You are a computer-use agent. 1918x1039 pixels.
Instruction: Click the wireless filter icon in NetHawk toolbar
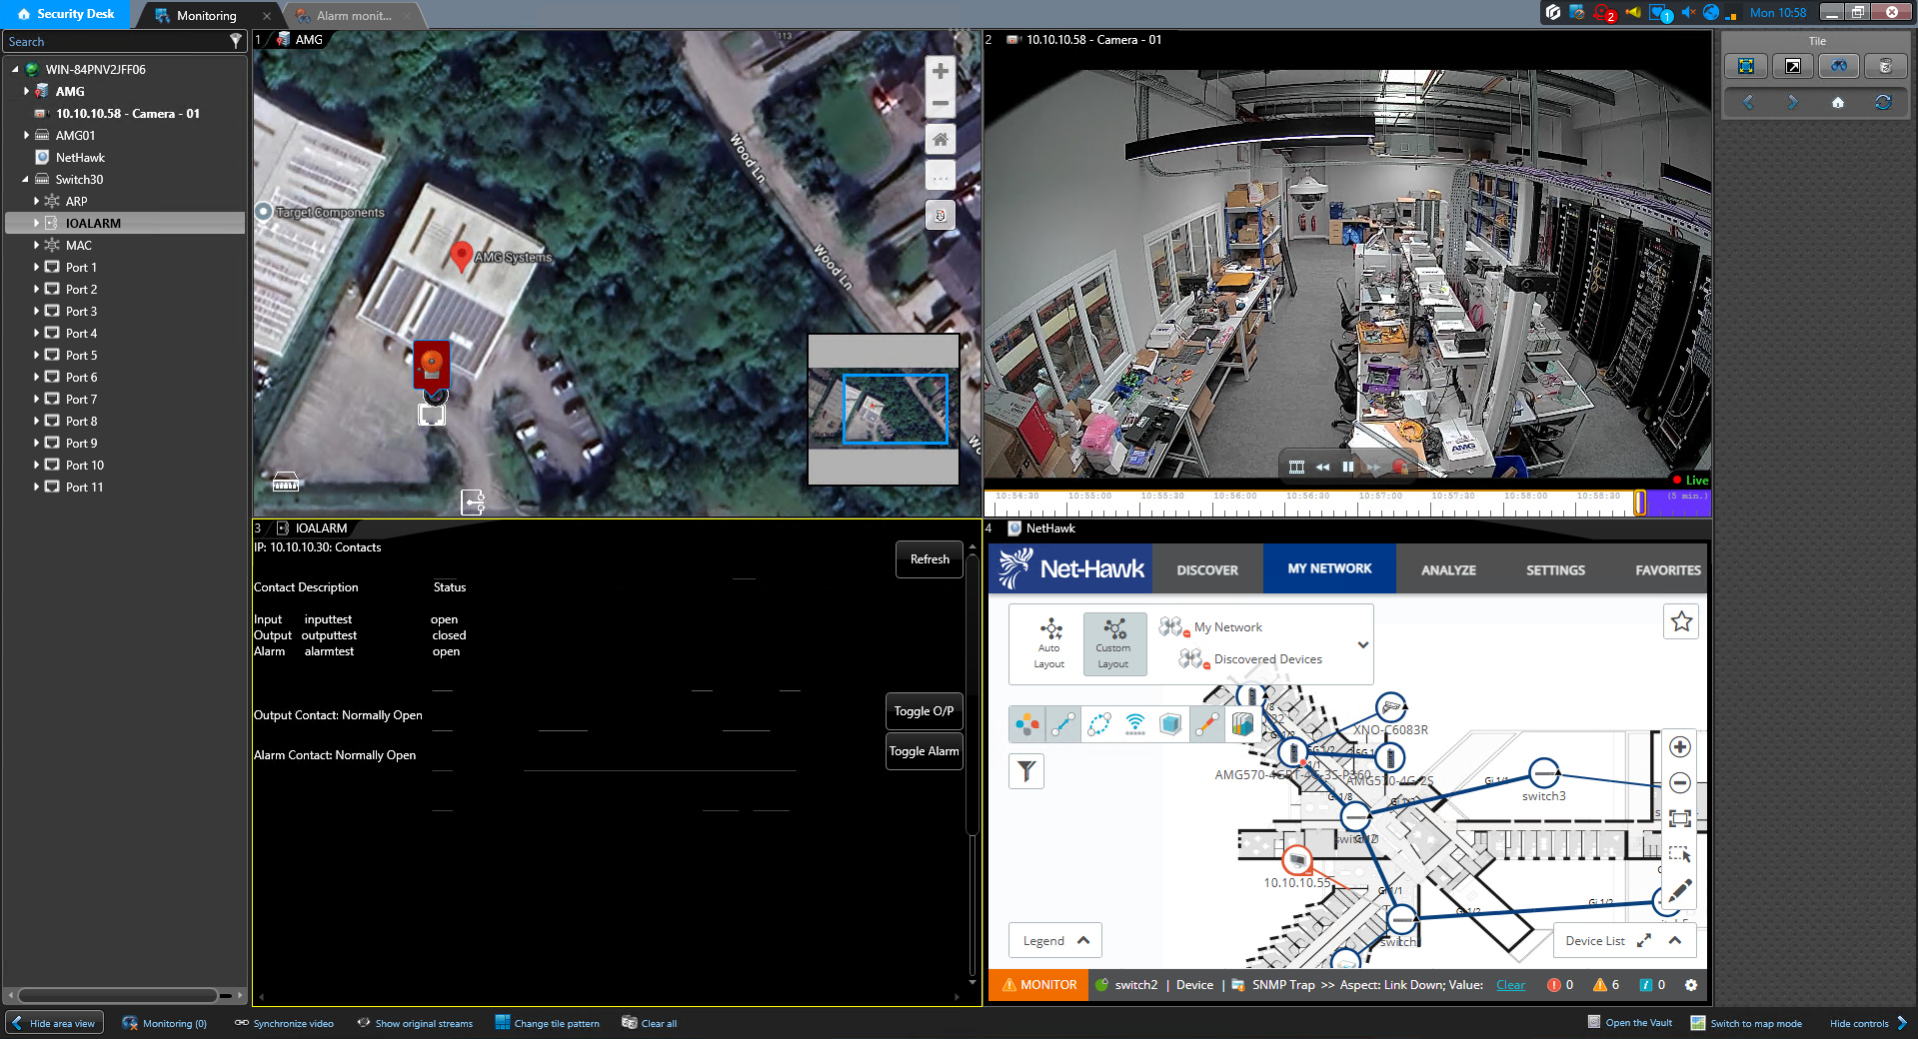pyautogui.click(x=1135, y=724)
